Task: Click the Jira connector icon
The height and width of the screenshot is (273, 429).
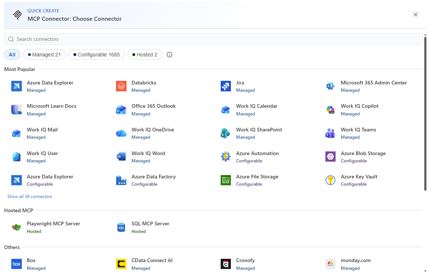Action: pos(226,86)
